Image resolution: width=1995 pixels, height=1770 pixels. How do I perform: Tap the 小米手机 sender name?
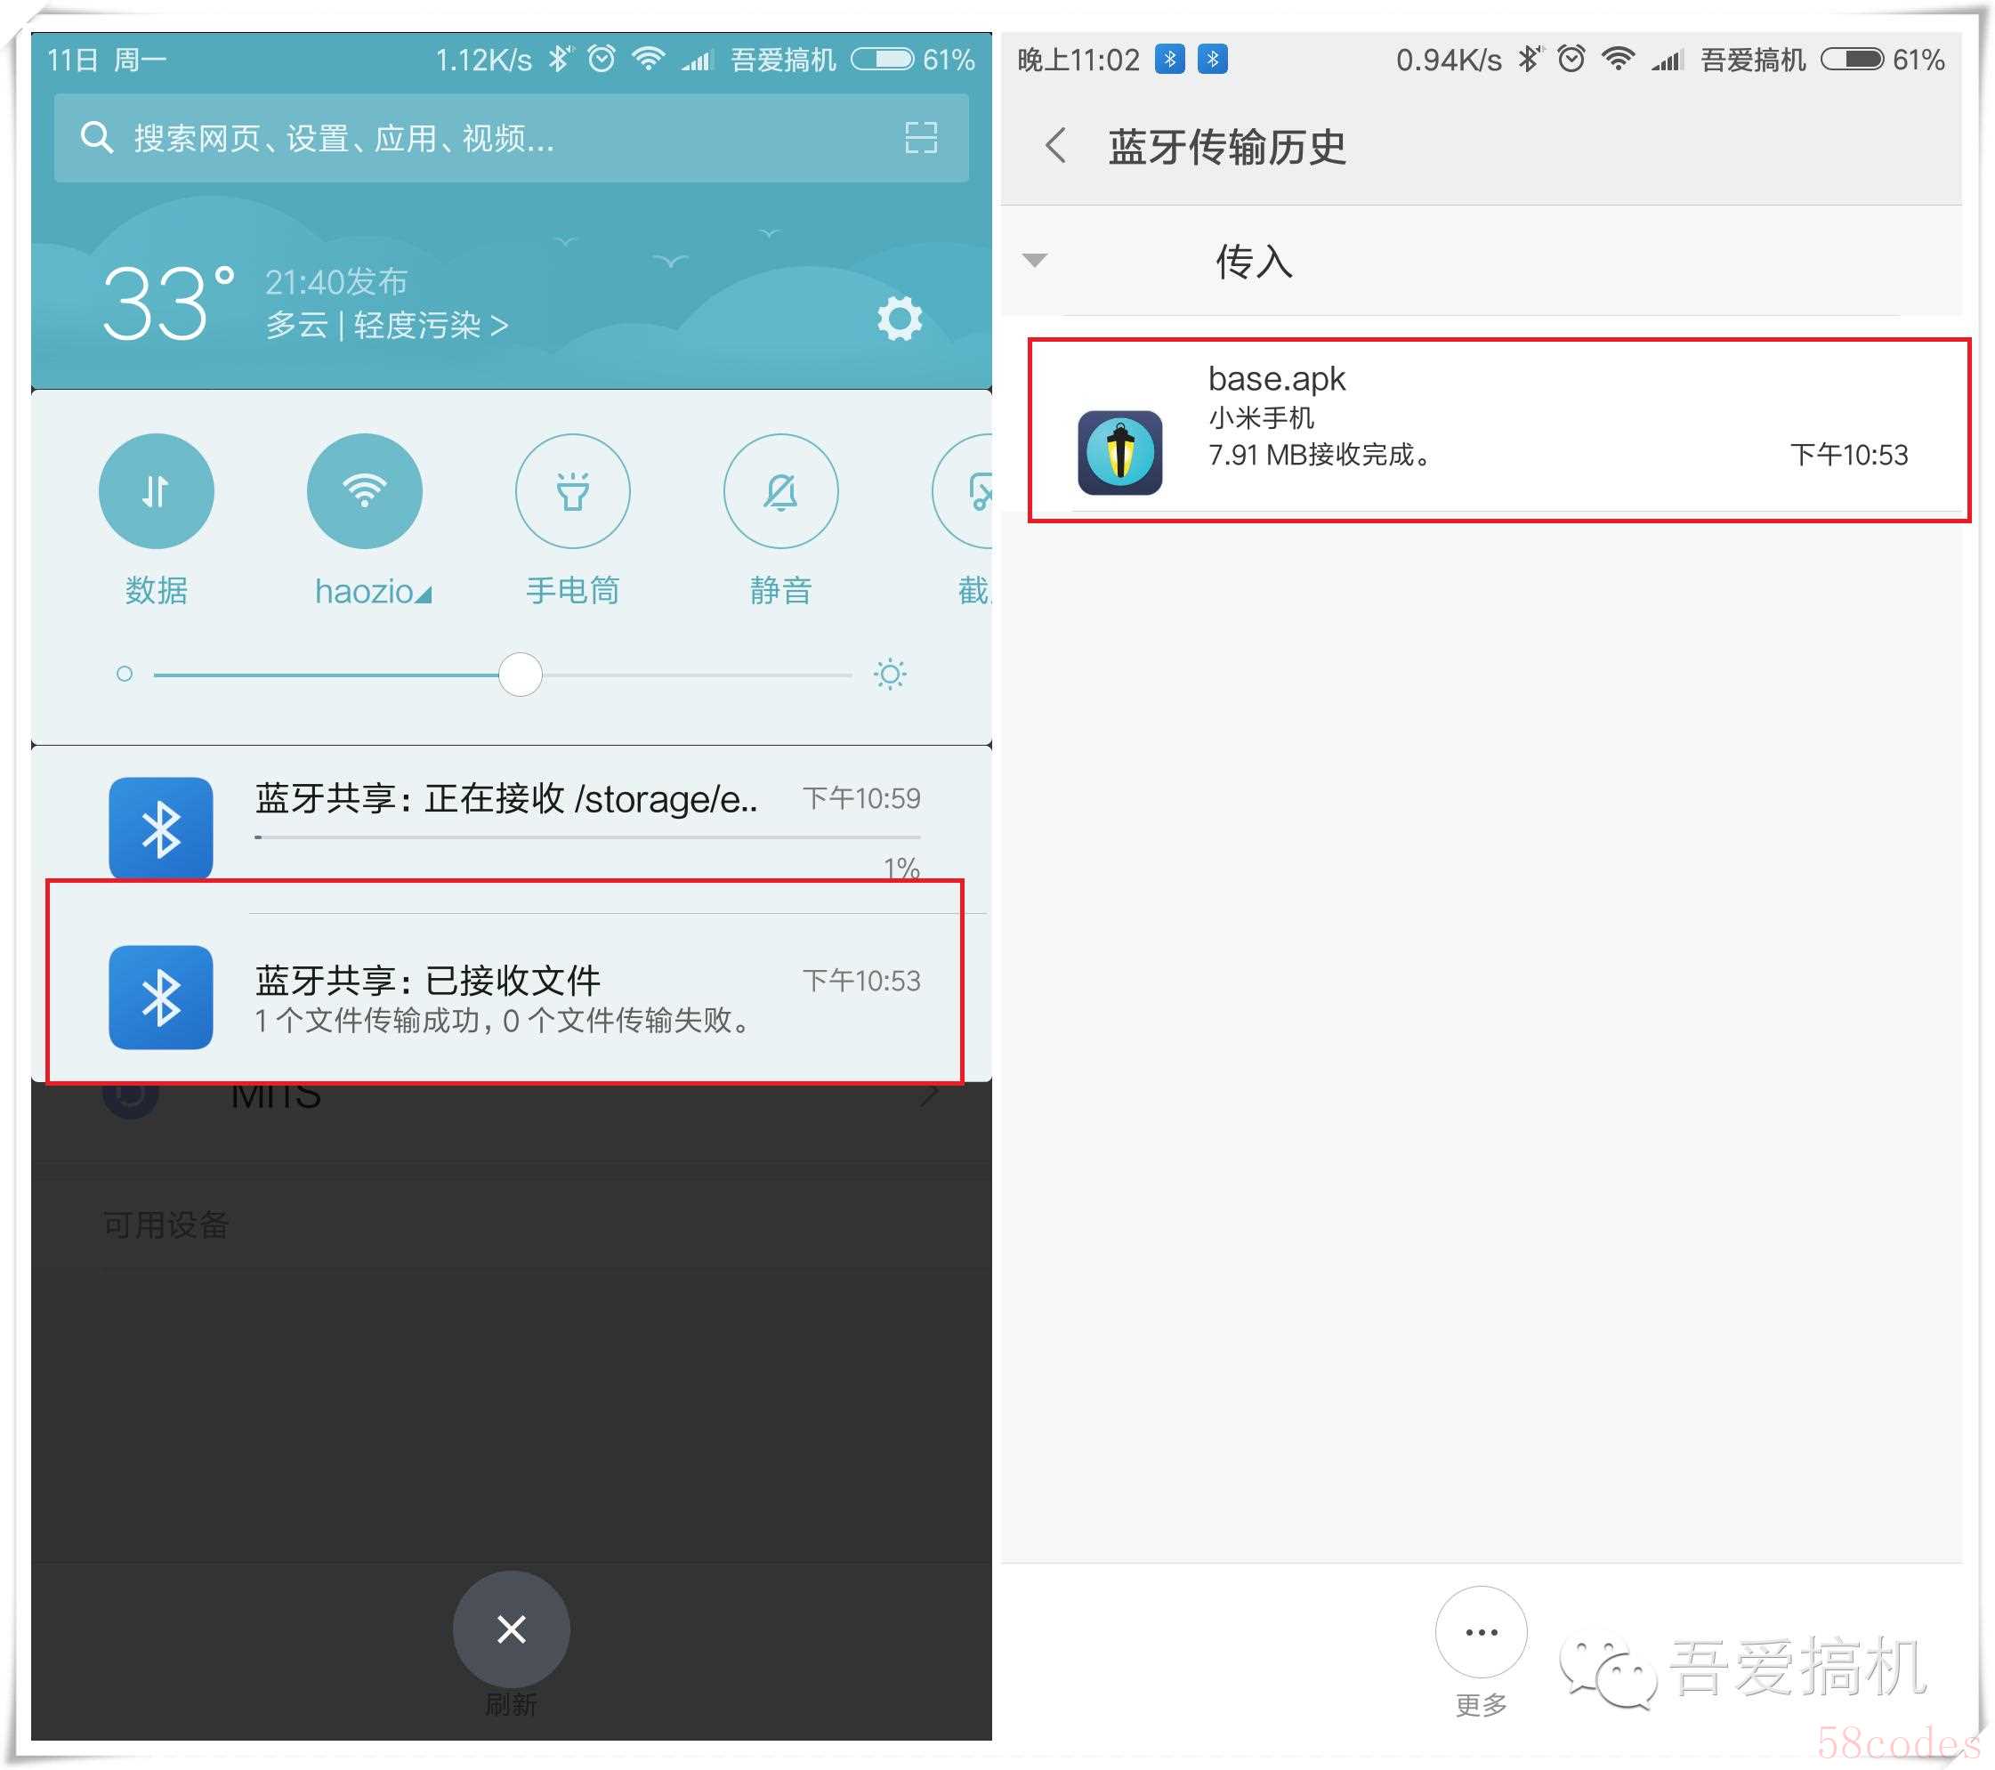coord(1261,418)
